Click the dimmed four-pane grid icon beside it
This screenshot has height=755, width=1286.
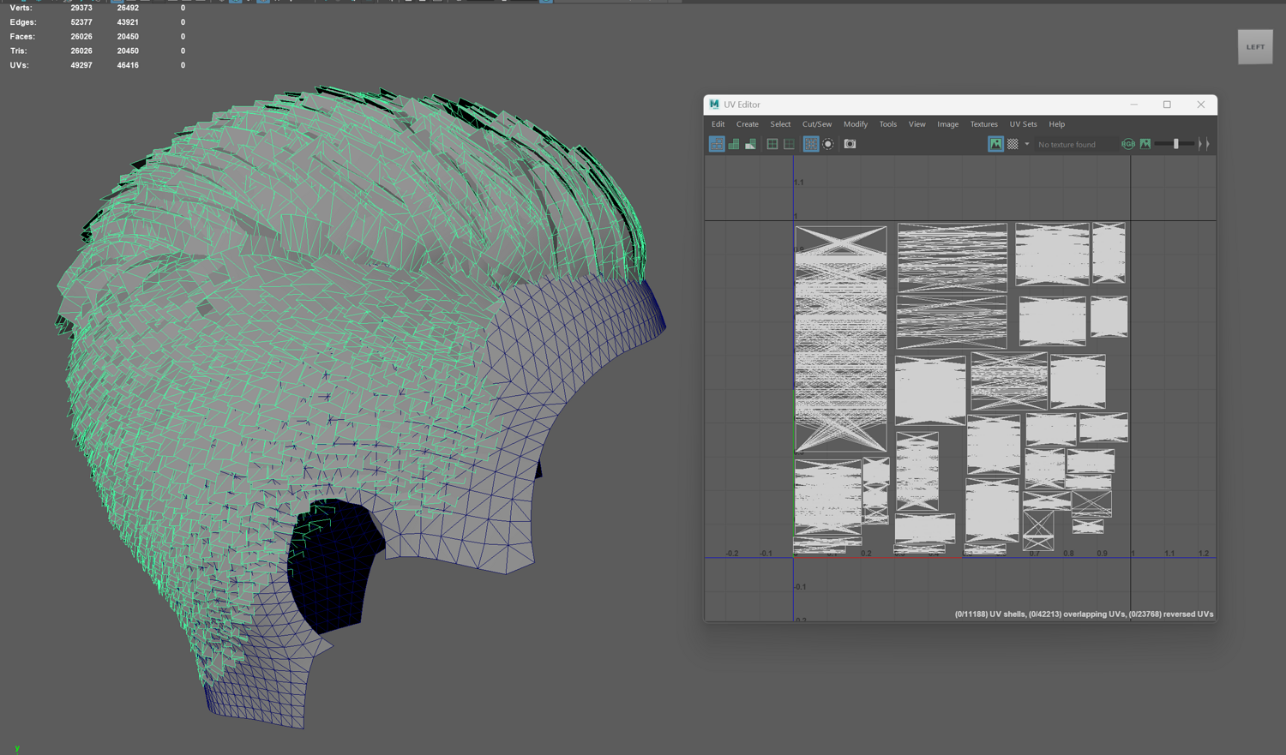click(x=789, y=144)
